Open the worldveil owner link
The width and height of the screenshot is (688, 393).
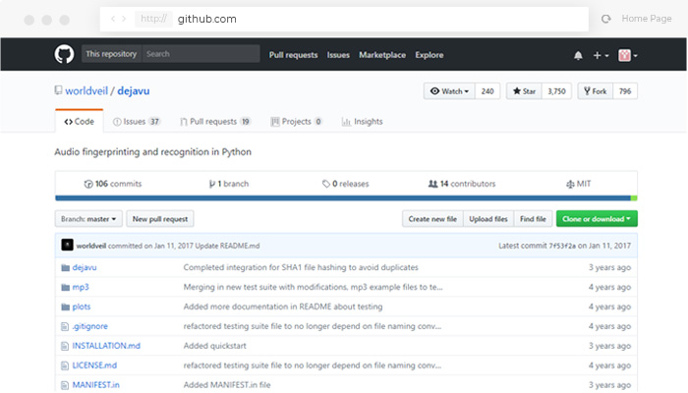point(86,90)
